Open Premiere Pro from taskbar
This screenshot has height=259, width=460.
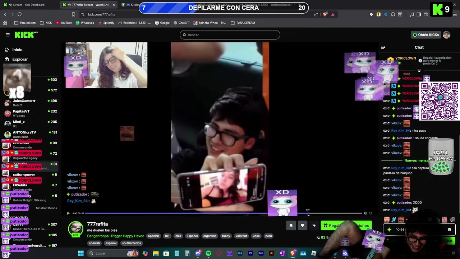250,253
